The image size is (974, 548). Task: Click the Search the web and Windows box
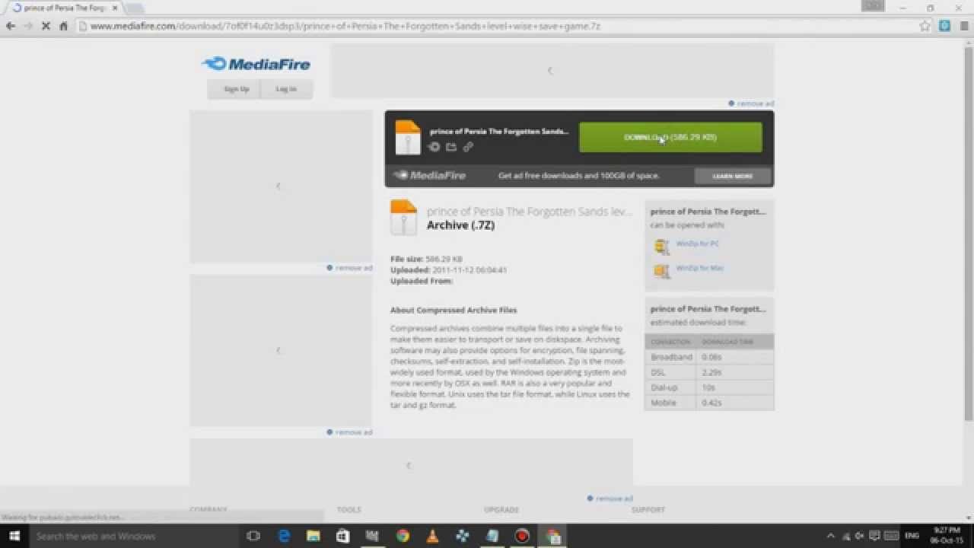click(x=134, y=536)
